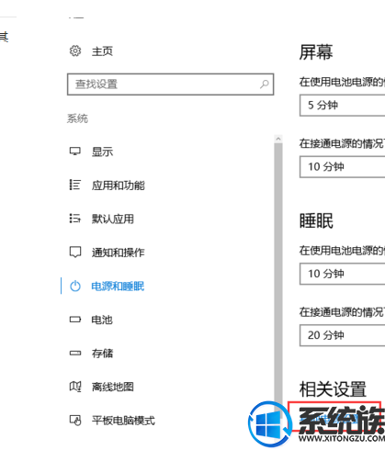The height and width of the screenshot is (450, 385).
Task: Open screen plugged-in timeout dropdown showing 10 分钟
Action: coord(342,167)
